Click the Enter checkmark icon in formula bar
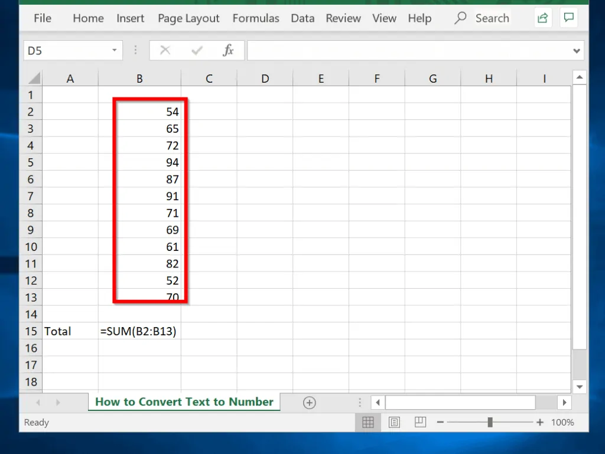 pos(197,50)
